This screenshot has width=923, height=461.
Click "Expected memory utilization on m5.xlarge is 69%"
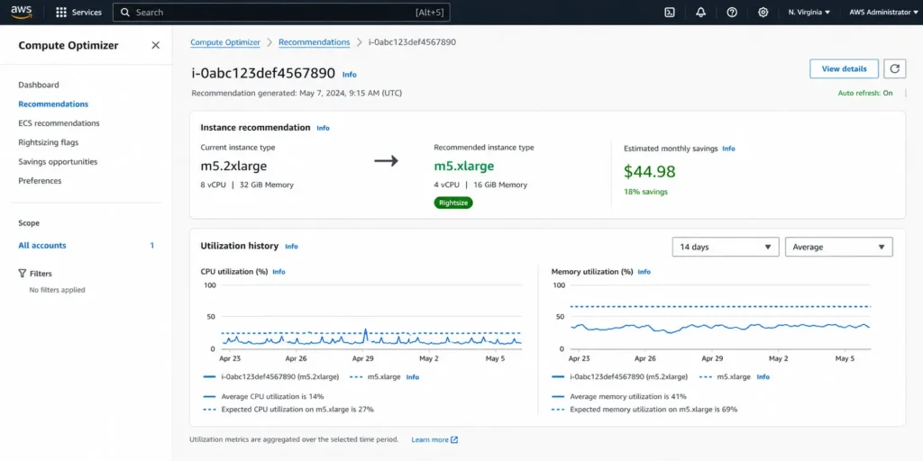click(x=653, y=410)
